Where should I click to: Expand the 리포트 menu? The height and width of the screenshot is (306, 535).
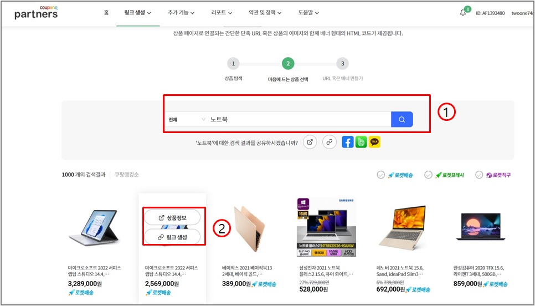pyautogui.click(x=222, y=13)
